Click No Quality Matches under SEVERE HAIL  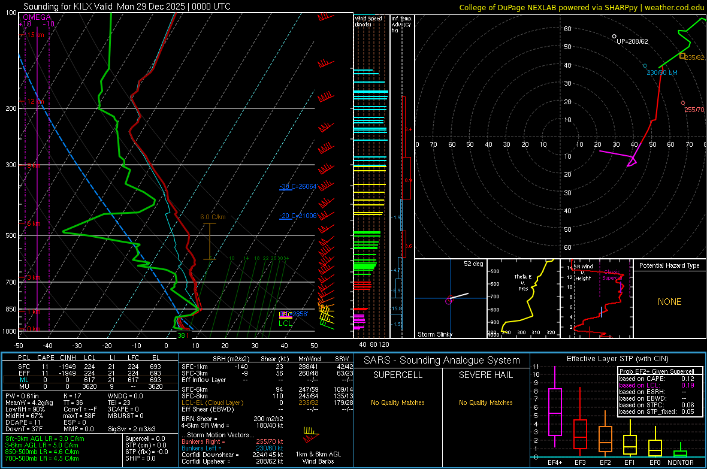[485, 403]
